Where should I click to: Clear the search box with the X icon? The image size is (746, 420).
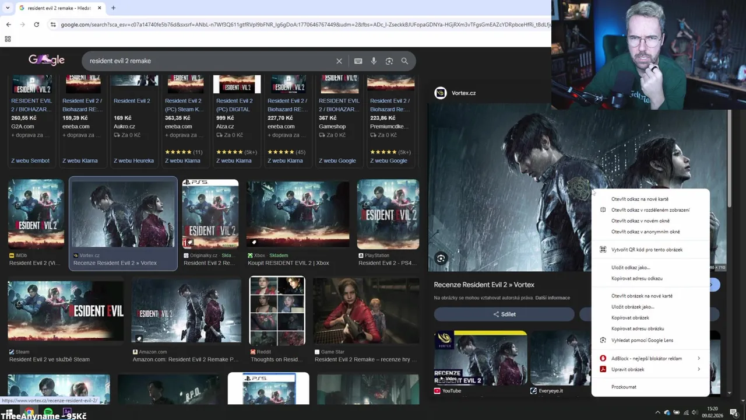tap(339, 61)
